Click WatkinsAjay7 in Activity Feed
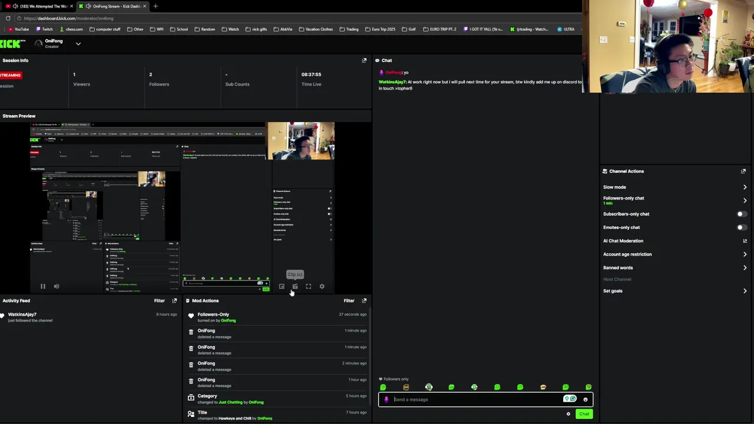 tap(22, 315)
